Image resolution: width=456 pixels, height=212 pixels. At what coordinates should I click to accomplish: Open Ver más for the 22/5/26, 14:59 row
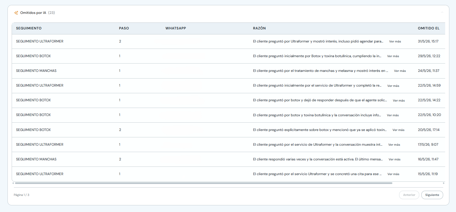click(x=393, y=86)
